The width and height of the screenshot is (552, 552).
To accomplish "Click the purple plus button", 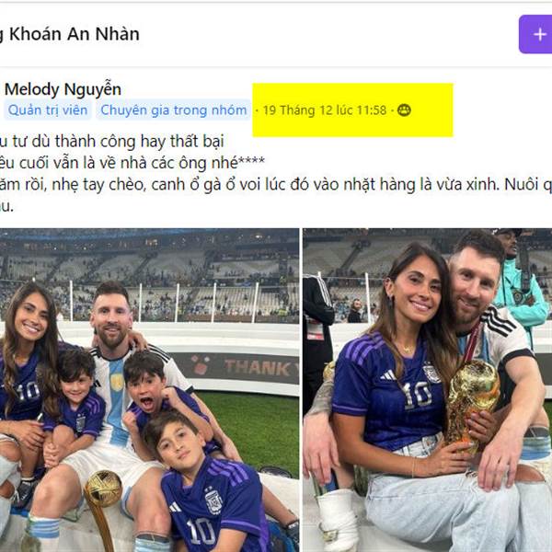I will (535, 34).
